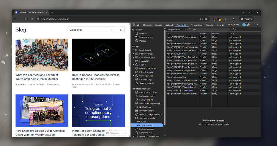Switch to the Security tab

click(x=220, y=25)
